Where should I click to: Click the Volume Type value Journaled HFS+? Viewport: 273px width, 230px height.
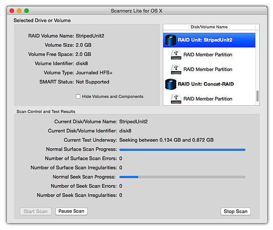tap(94, 73)
